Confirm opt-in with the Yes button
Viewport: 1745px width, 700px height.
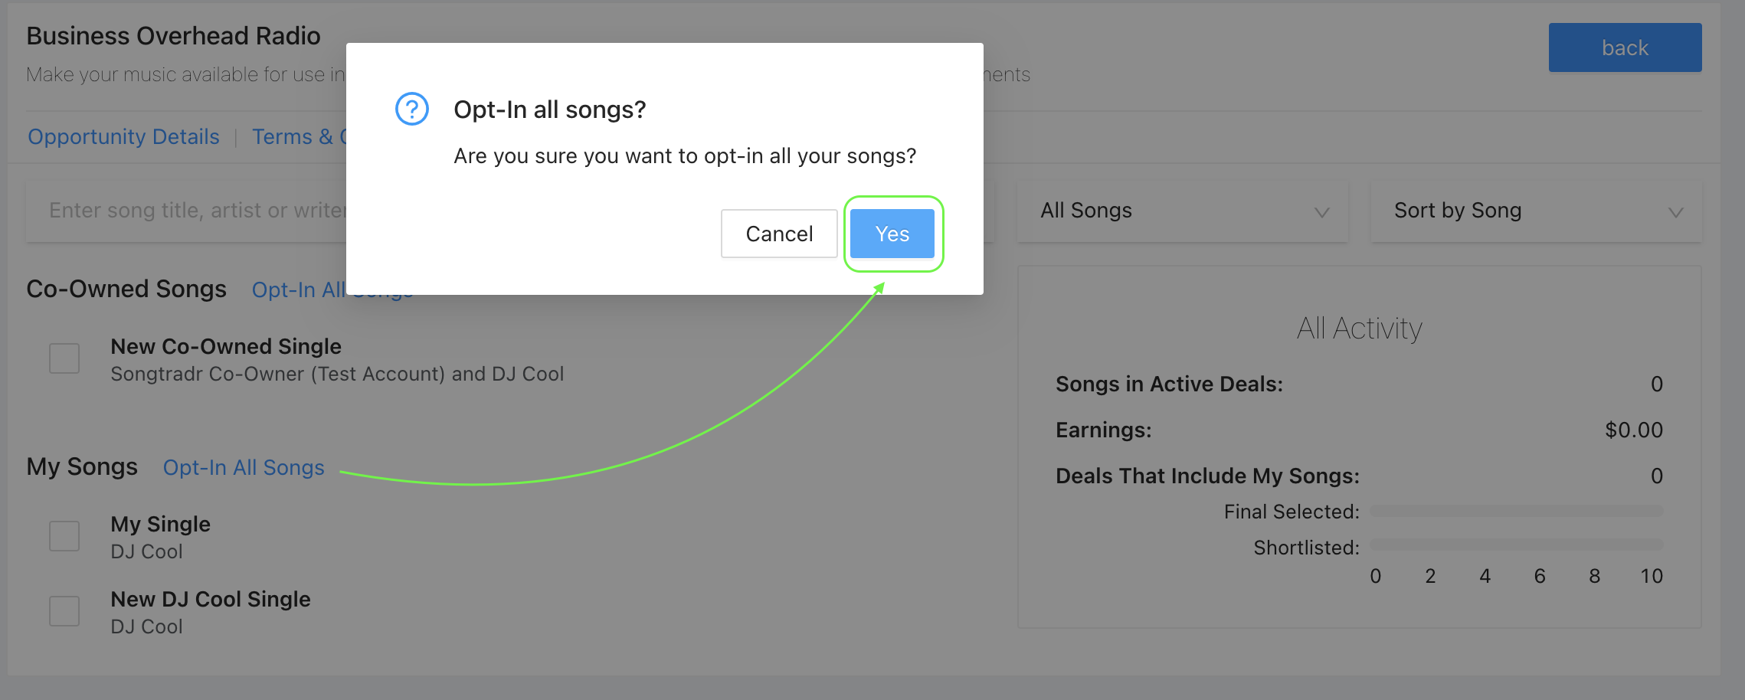tap(892, 234)
